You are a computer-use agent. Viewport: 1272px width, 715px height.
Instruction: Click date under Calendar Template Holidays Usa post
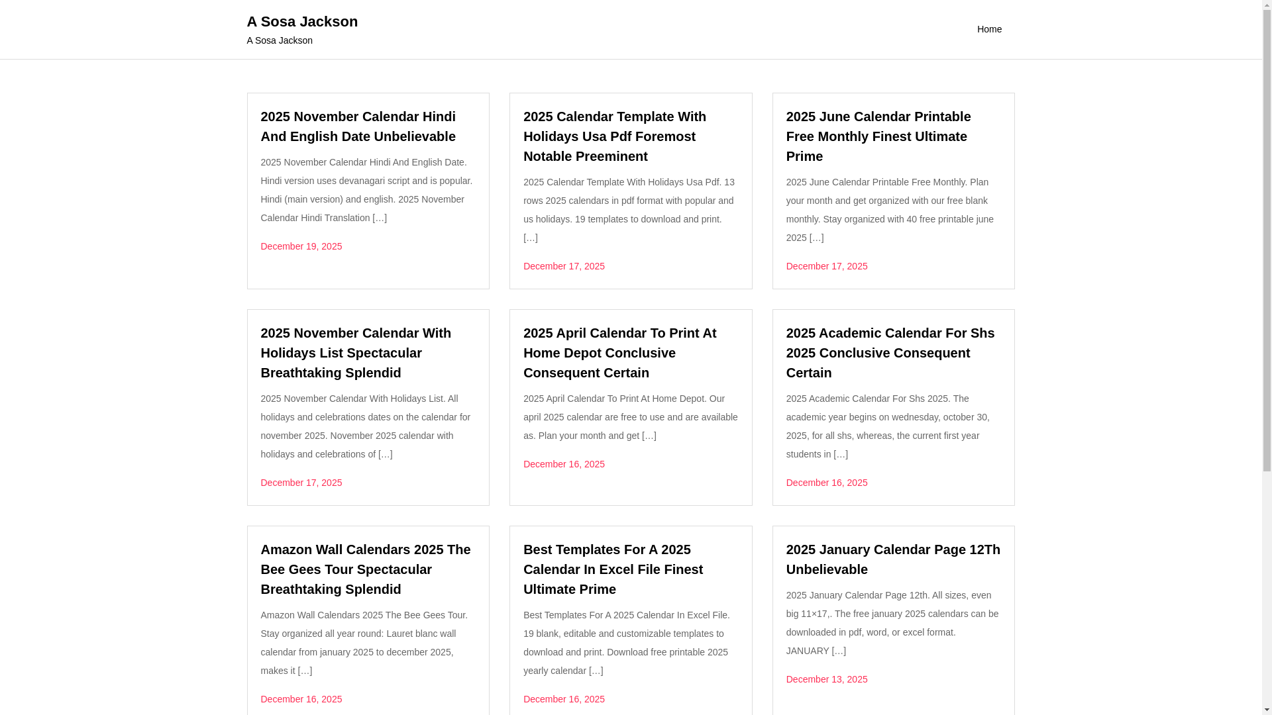pyautogui.click(x=564, y=266)
